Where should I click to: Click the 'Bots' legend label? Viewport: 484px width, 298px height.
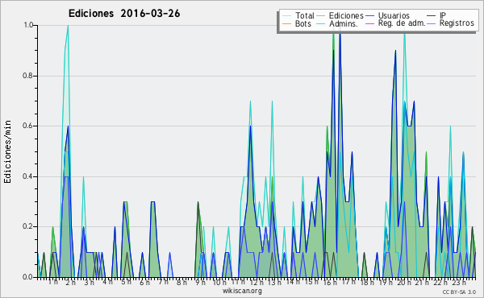click(302, 23)
